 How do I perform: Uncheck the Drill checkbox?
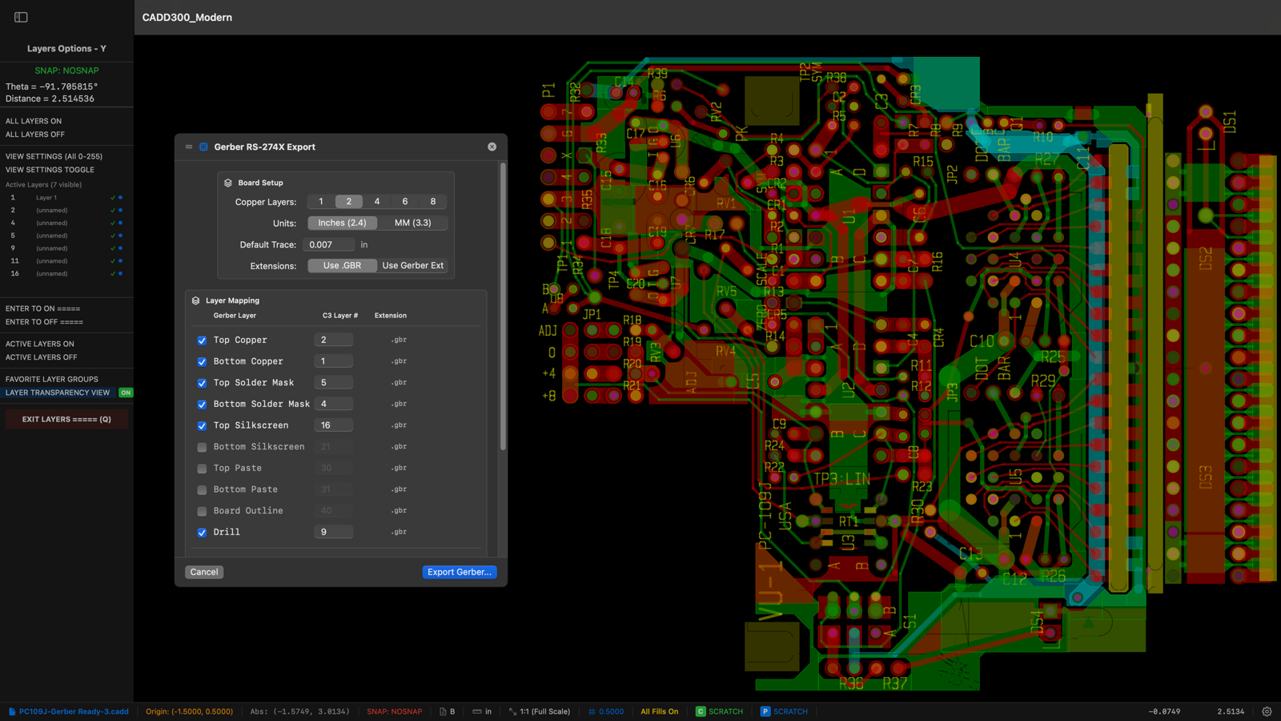tap(202, 532)
